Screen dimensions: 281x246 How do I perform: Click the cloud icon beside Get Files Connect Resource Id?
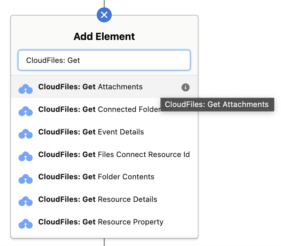pyautogui.click(x=25, y=156)
